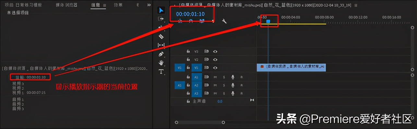Toggle lock on first audio track
The width and height of the screenshot is (417, 129).
[x=188, y=77]
